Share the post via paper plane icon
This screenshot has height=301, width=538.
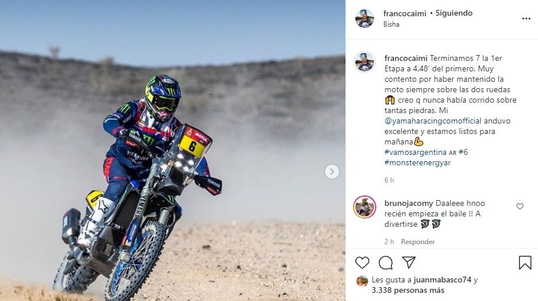pyautogui.click(x=409, y=262)
